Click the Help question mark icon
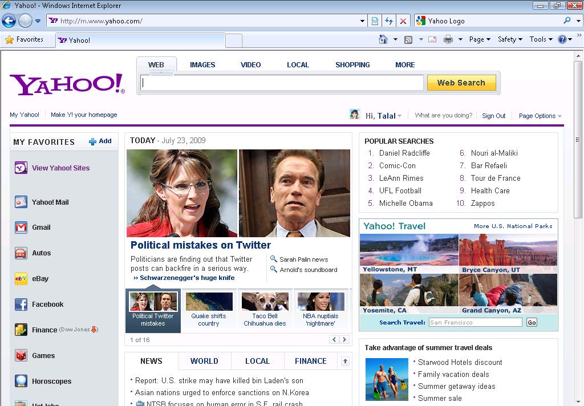The height and width of the screenshot is (406, 584). tap(562, 39)
